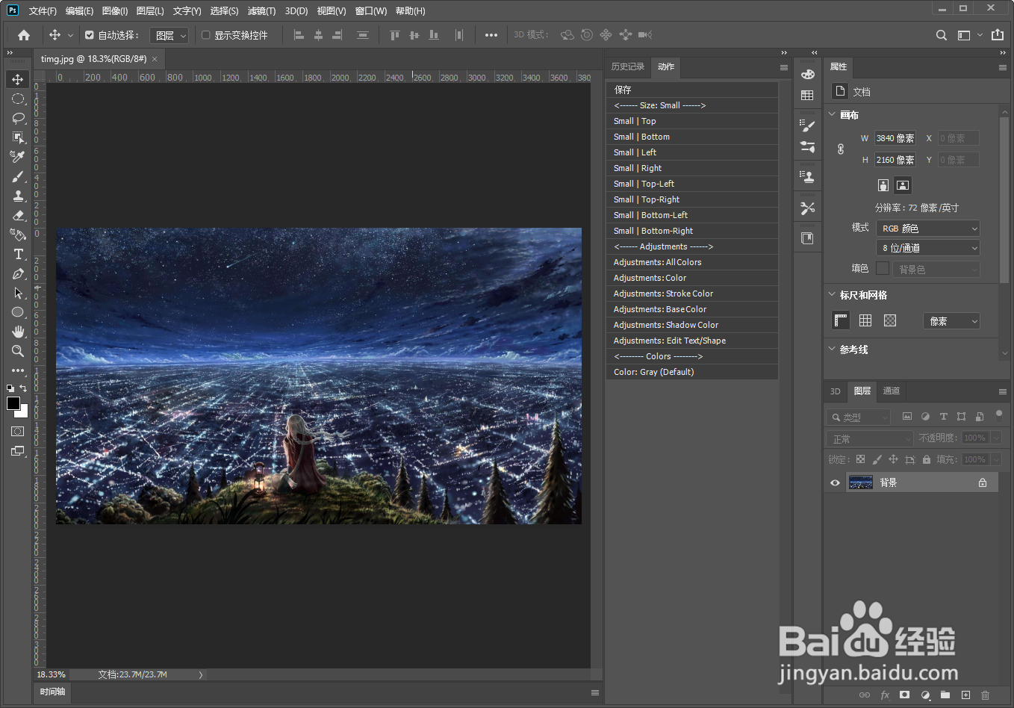Viewport: 1014px width, 708px height.
Task: Expand the Guides section
Action: pyautogui.click(x=833, y=349)
